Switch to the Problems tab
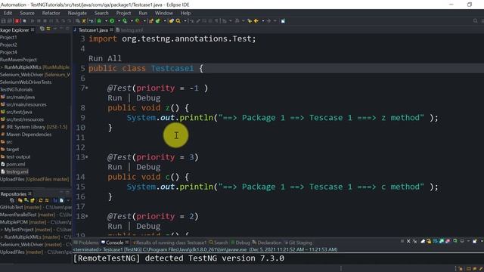Screen dimensions: 484x272 [86, 243]
